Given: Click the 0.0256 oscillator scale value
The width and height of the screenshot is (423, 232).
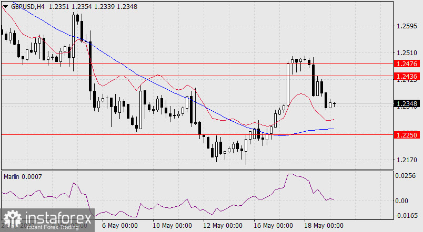Looking at the screenshot, I should [406, 176].
